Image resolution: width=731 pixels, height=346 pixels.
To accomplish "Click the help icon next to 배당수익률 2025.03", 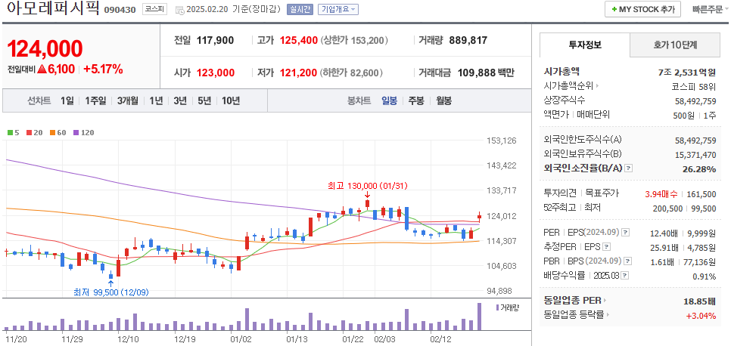I will click(625, 276).
